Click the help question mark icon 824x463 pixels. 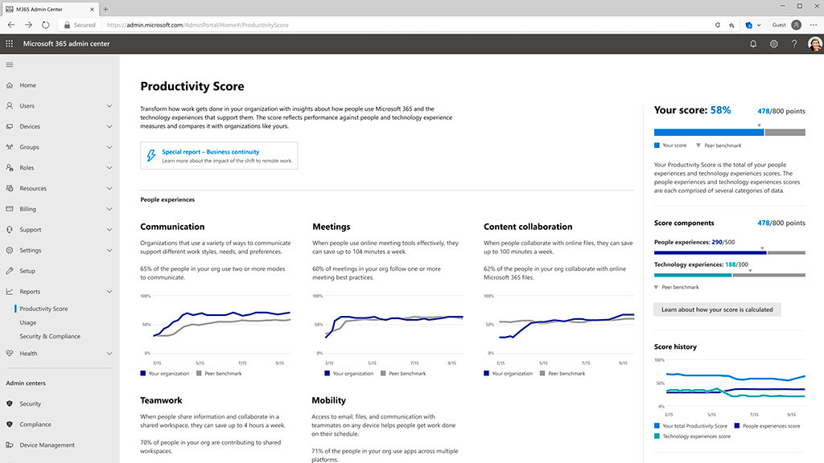794,44
